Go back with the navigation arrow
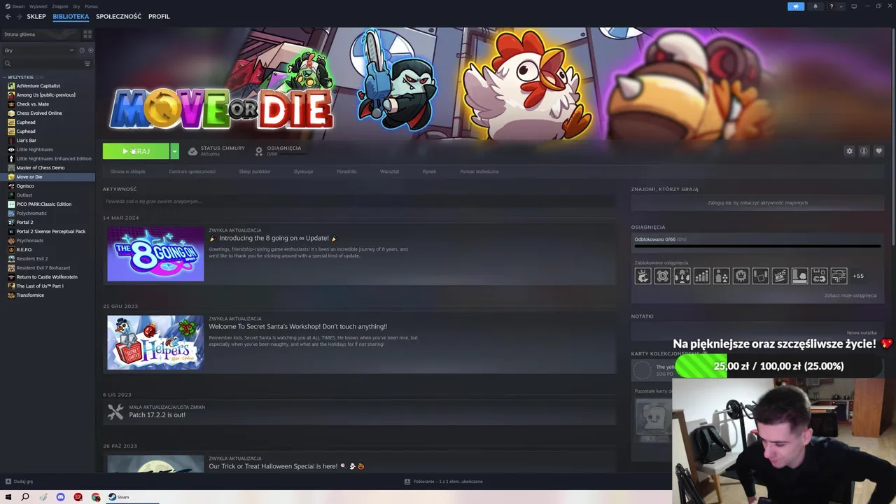Image resolution: width=896 pixels, height=504 pixels. 8,16
